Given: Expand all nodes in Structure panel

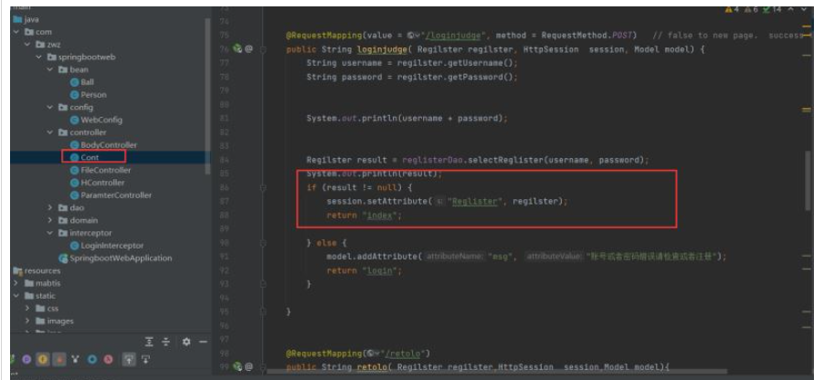Looking at the screenshot, I should coord(149,343).
